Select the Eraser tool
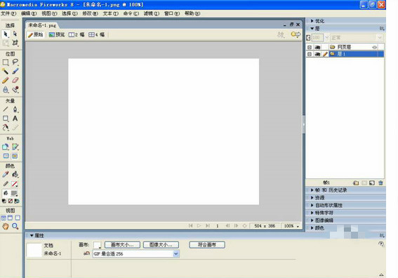Screen dimensions: 398x278 click(x=15, y=80)
